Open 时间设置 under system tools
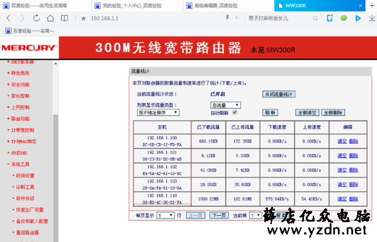The width and height of the screenshot is (377, 242). pos(25,176)
